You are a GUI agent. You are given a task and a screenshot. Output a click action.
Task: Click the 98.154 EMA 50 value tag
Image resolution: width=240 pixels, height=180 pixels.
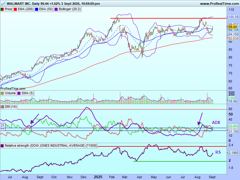pos(233,30)
